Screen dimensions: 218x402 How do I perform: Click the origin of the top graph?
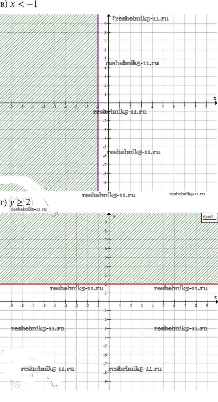(109, 103)
